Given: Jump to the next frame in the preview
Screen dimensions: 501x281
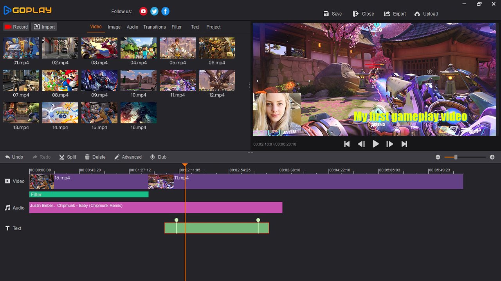Looking at the screenshot, I should pos(390,144).
